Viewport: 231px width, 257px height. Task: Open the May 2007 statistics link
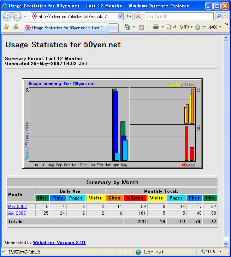(x=17, y=207)
